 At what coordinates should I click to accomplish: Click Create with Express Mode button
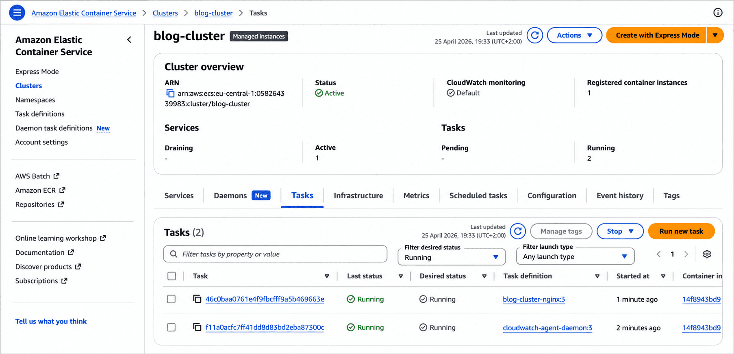(x=657, y=35)
